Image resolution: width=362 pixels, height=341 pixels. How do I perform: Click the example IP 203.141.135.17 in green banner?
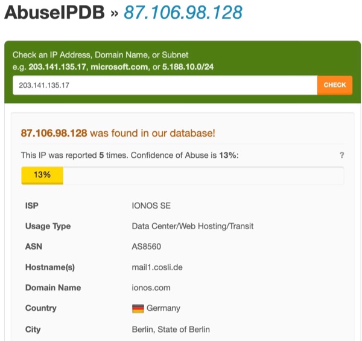click(x=57, y=67)
